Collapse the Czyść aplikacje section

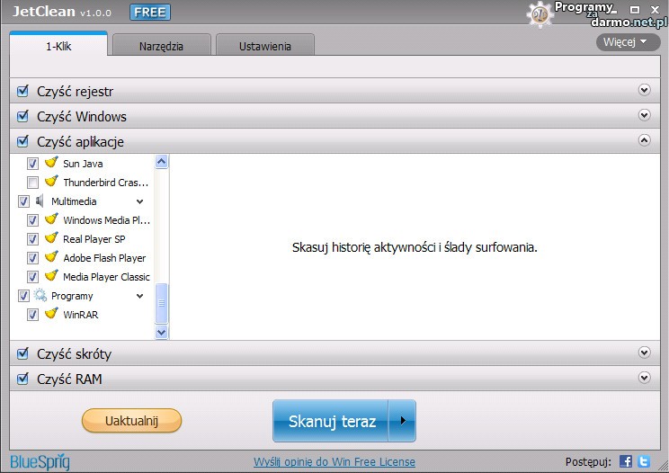644,140
